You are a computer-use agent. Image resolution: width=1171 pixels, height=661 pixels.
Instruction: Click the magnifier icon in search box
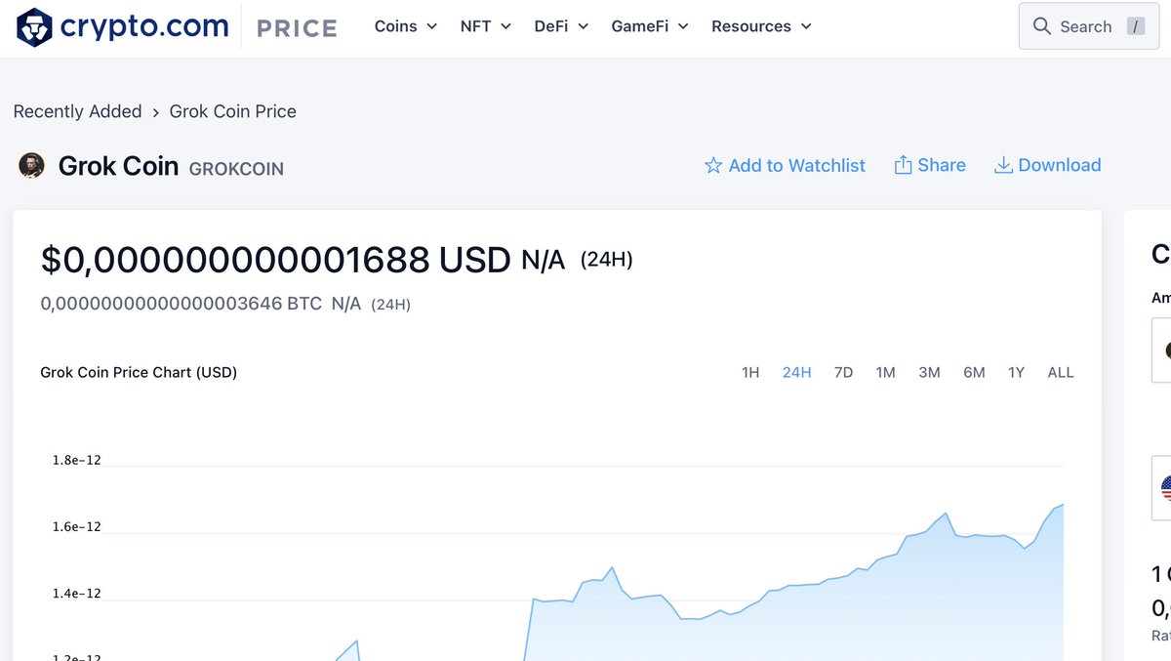[x=1042, y=26]
